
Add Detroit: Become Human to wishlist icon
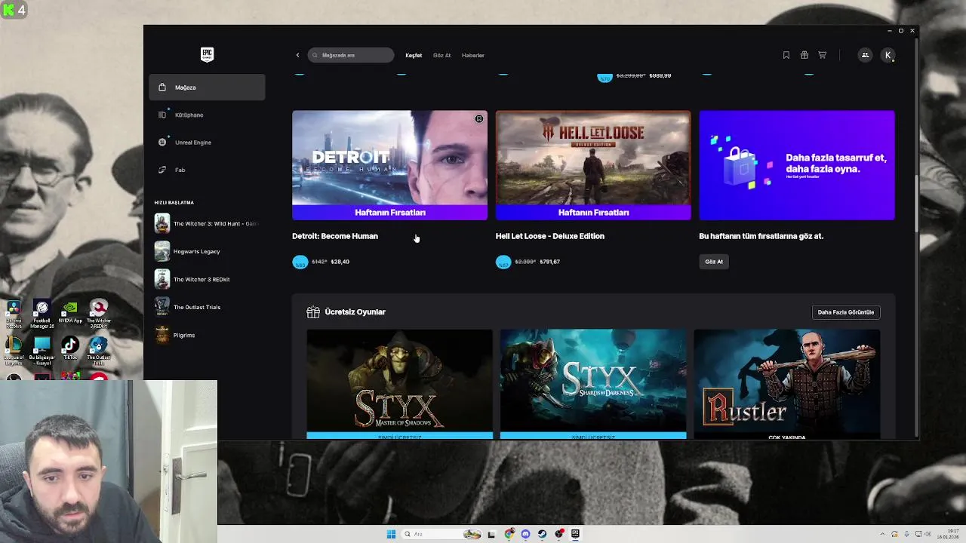(x=478, y=119)
